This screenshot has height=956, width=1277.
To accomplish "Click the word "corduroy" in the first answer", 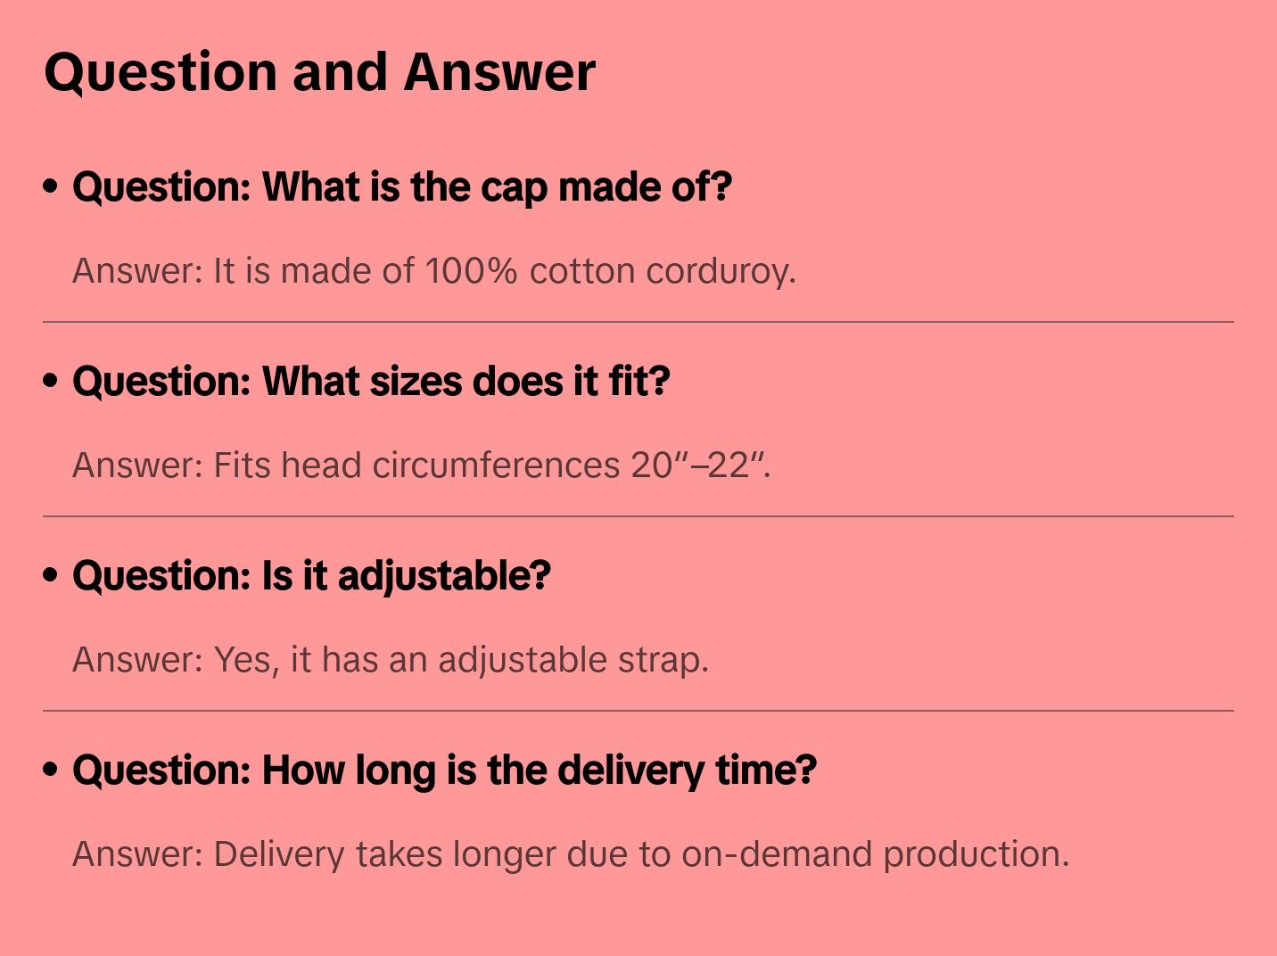I will (x=720, y=271).
